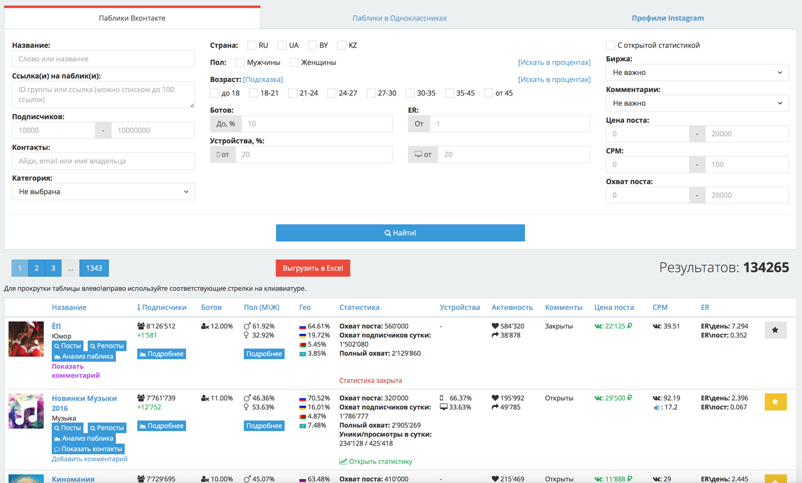Open subscribers Подробнее chart for ЁП

pyautogui.click(x=161, y=354)
